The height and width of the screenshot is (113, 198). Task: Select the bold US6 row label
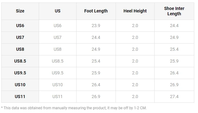click(x=20, y=26)
